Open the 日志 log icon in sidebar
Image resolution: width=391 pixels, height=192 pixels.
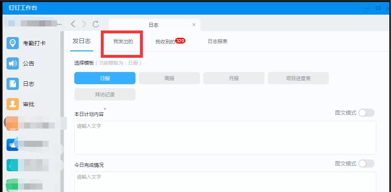(x=13, y=84)
